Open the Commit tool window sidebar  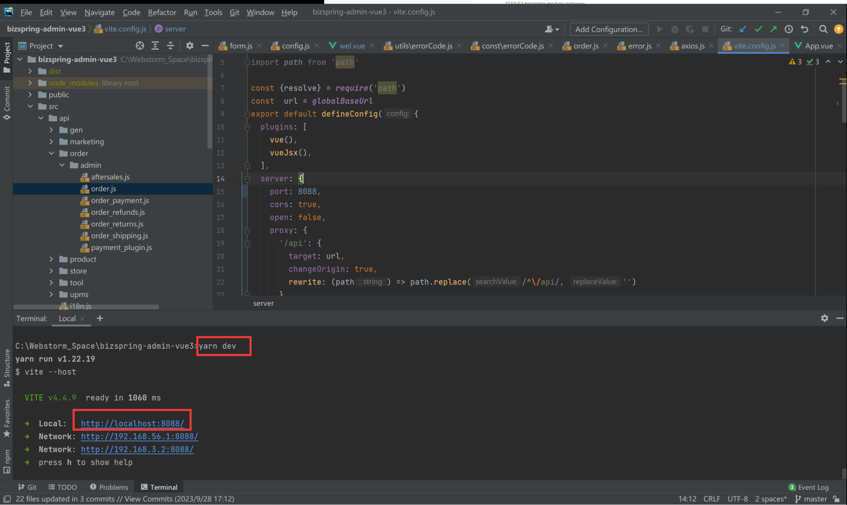pyautogui.click(x=7, y=103)
